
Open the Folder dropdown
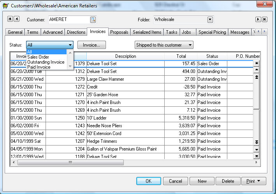pyautogui.click(x=210, y=19)
